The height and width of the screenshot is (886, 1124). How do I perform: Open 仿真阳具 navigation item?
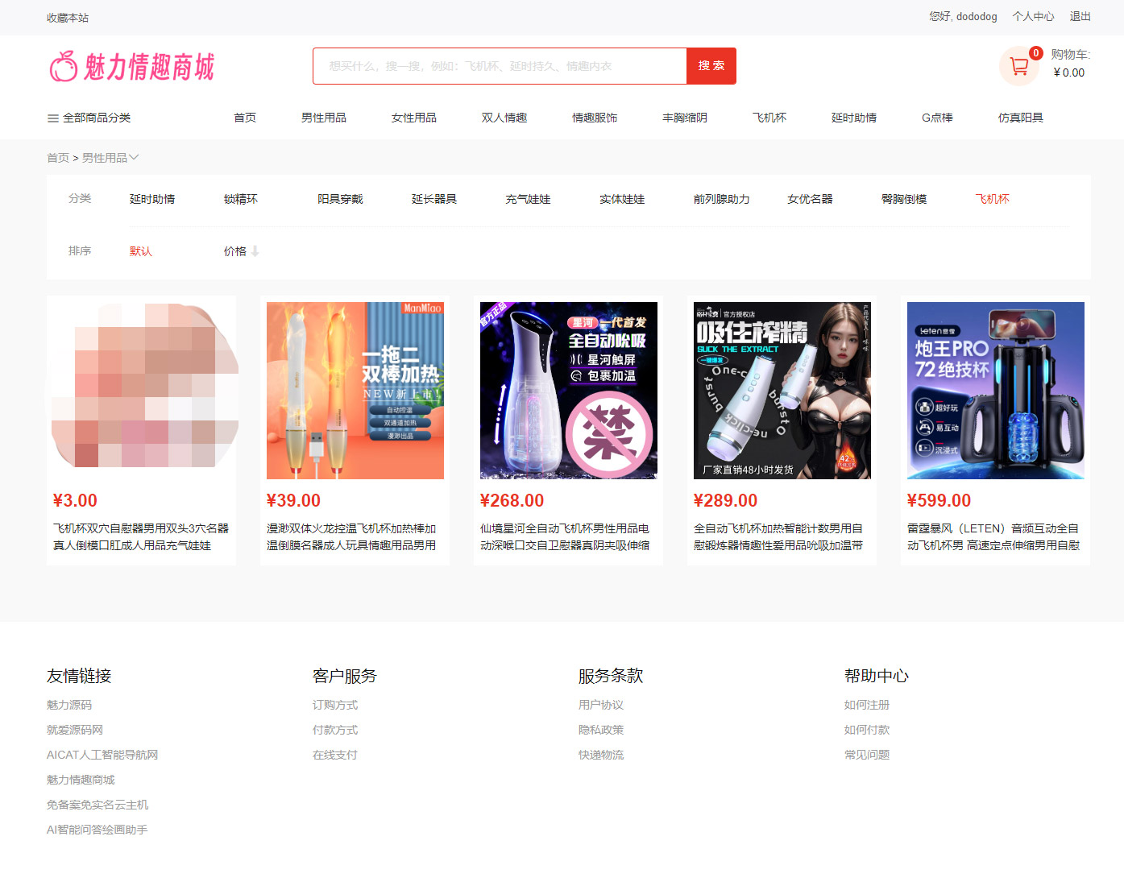tap(1021, 118)
